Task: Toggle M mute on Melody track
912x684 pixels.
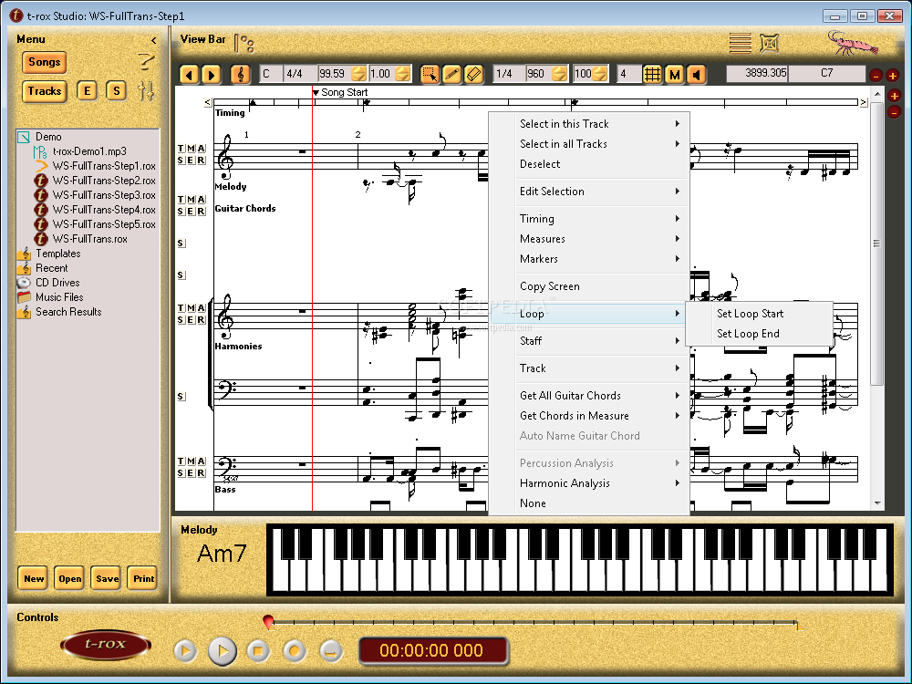Action: point(191,149)
